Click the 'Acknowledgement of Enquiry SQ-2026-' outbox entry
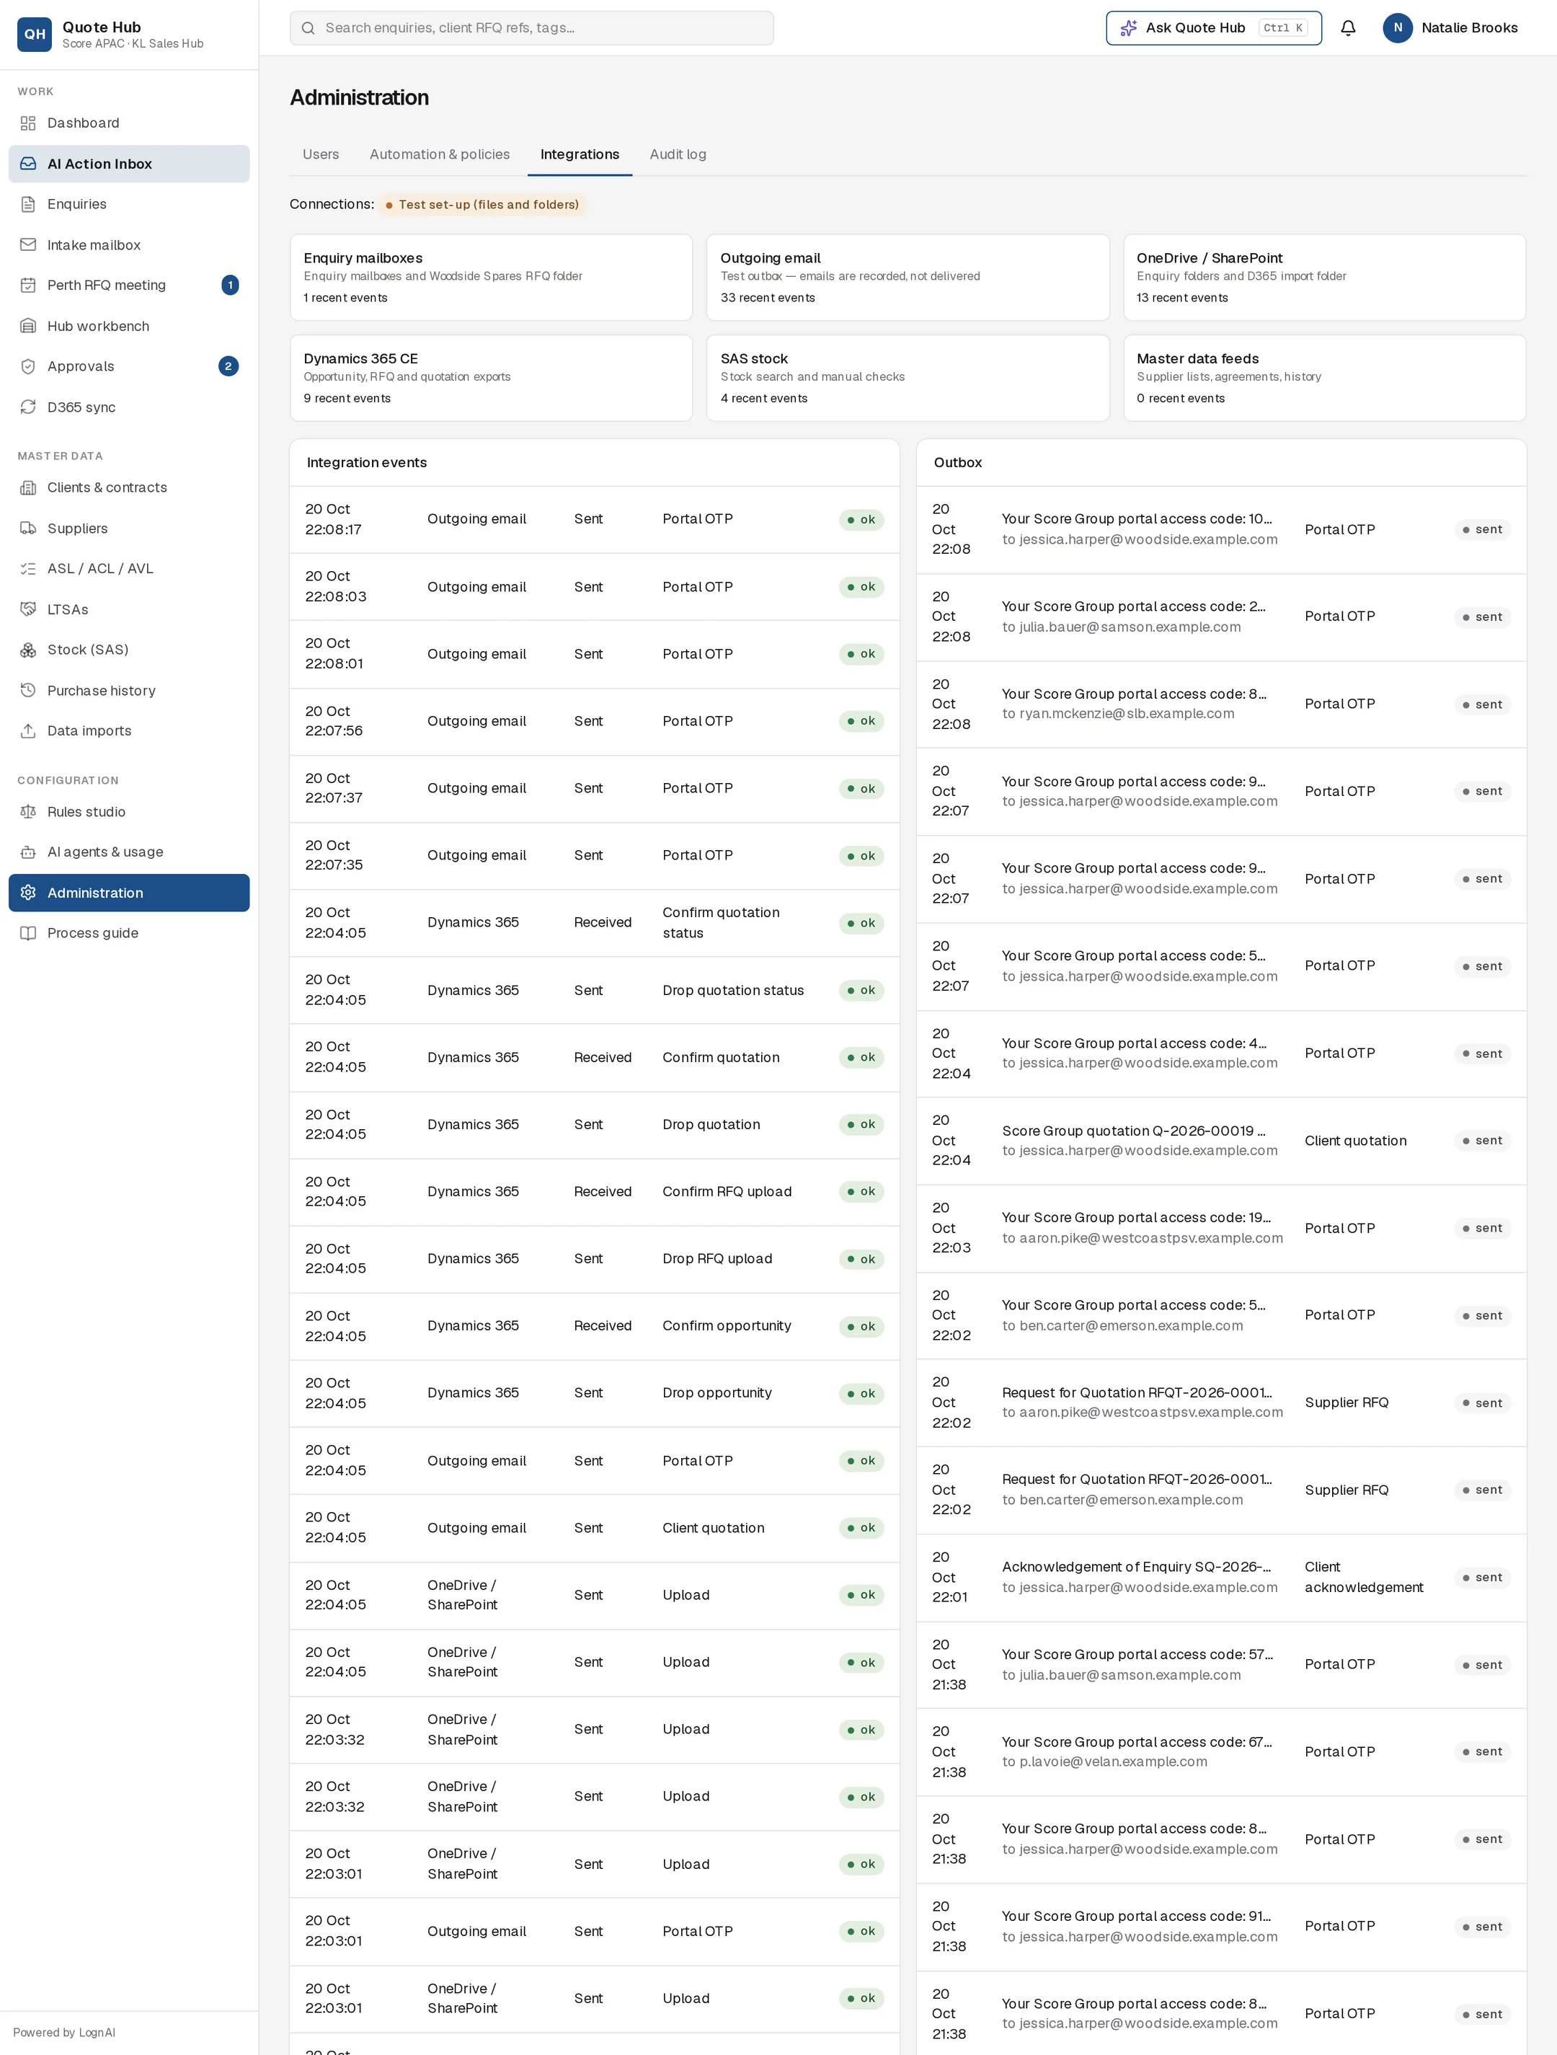Screen dimensions: 1557x2055 pos(1222,1578)
